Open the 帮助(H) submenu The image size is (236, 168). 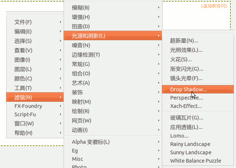[x=35, y=133]
